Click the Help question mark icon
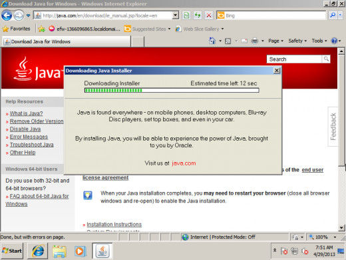346x260 pixels. click(x=334, y=41)
